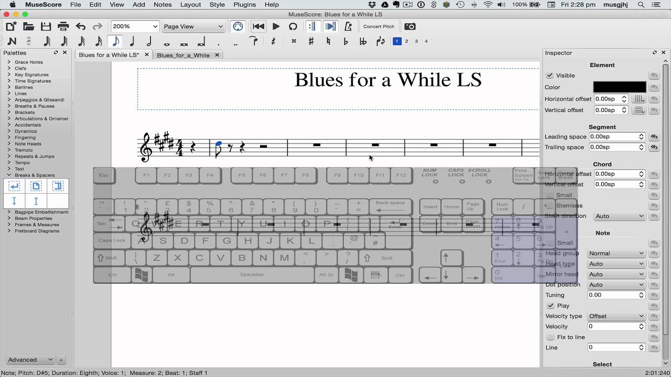Toggle play repeats icon

click(312, 26)
